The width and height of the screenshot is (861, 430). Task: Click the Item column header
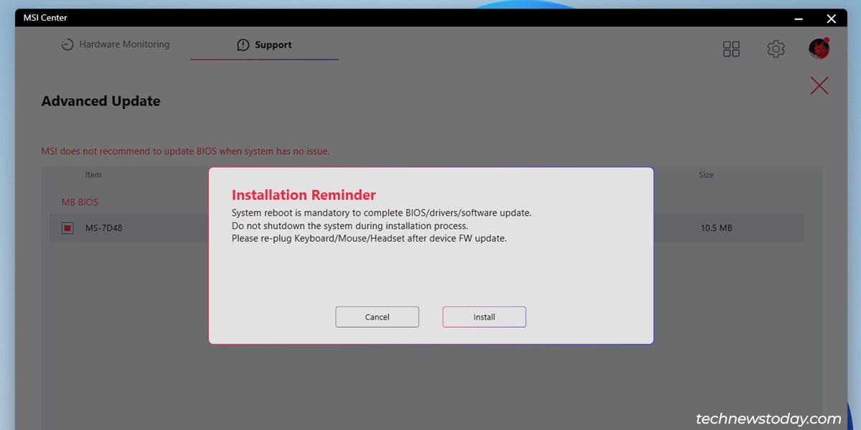93,175
